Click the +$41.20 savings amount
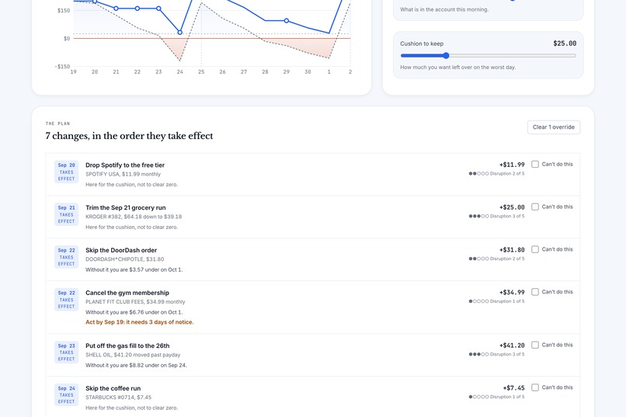626x417 pixels. click(512, 346)
